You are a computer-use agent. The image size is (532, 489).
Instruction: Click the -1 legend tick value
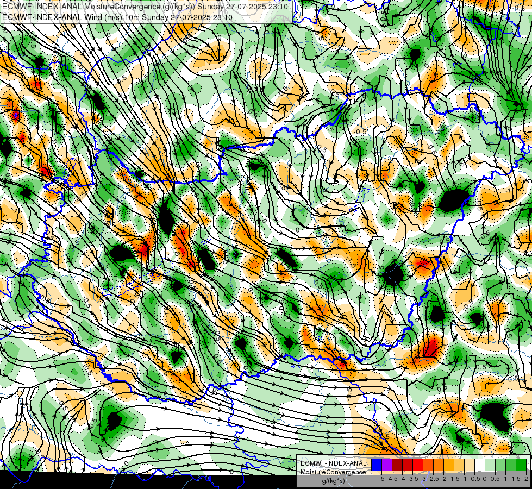point(464,479)
